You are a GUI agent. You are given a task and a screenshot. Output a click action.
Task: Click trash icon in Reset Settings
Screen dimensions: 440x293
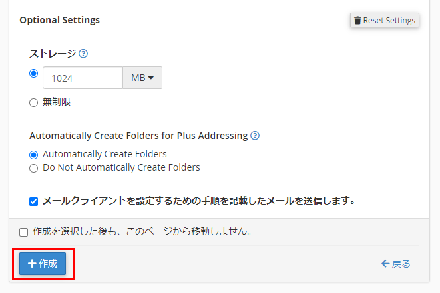pos(357,21)
